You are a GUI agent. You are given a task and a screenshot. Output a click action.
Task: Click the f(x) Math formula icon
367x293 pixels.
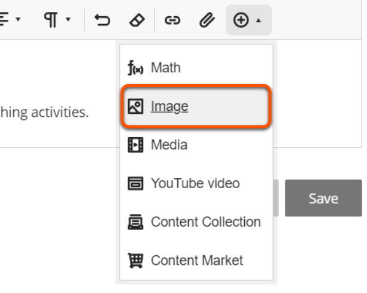click(x=135, y=68)
